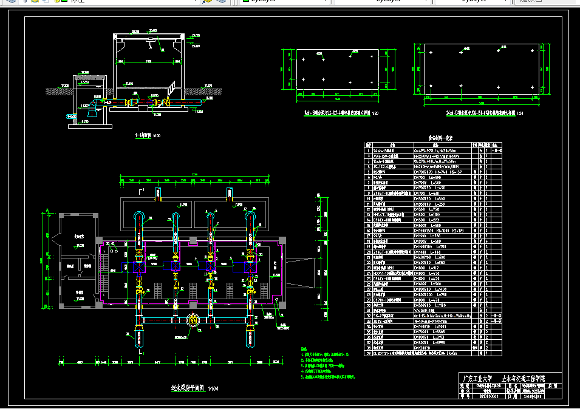Select the left foundation bolt layout rectangle
This screenshot has height=409, width=580.
[337, 69]
